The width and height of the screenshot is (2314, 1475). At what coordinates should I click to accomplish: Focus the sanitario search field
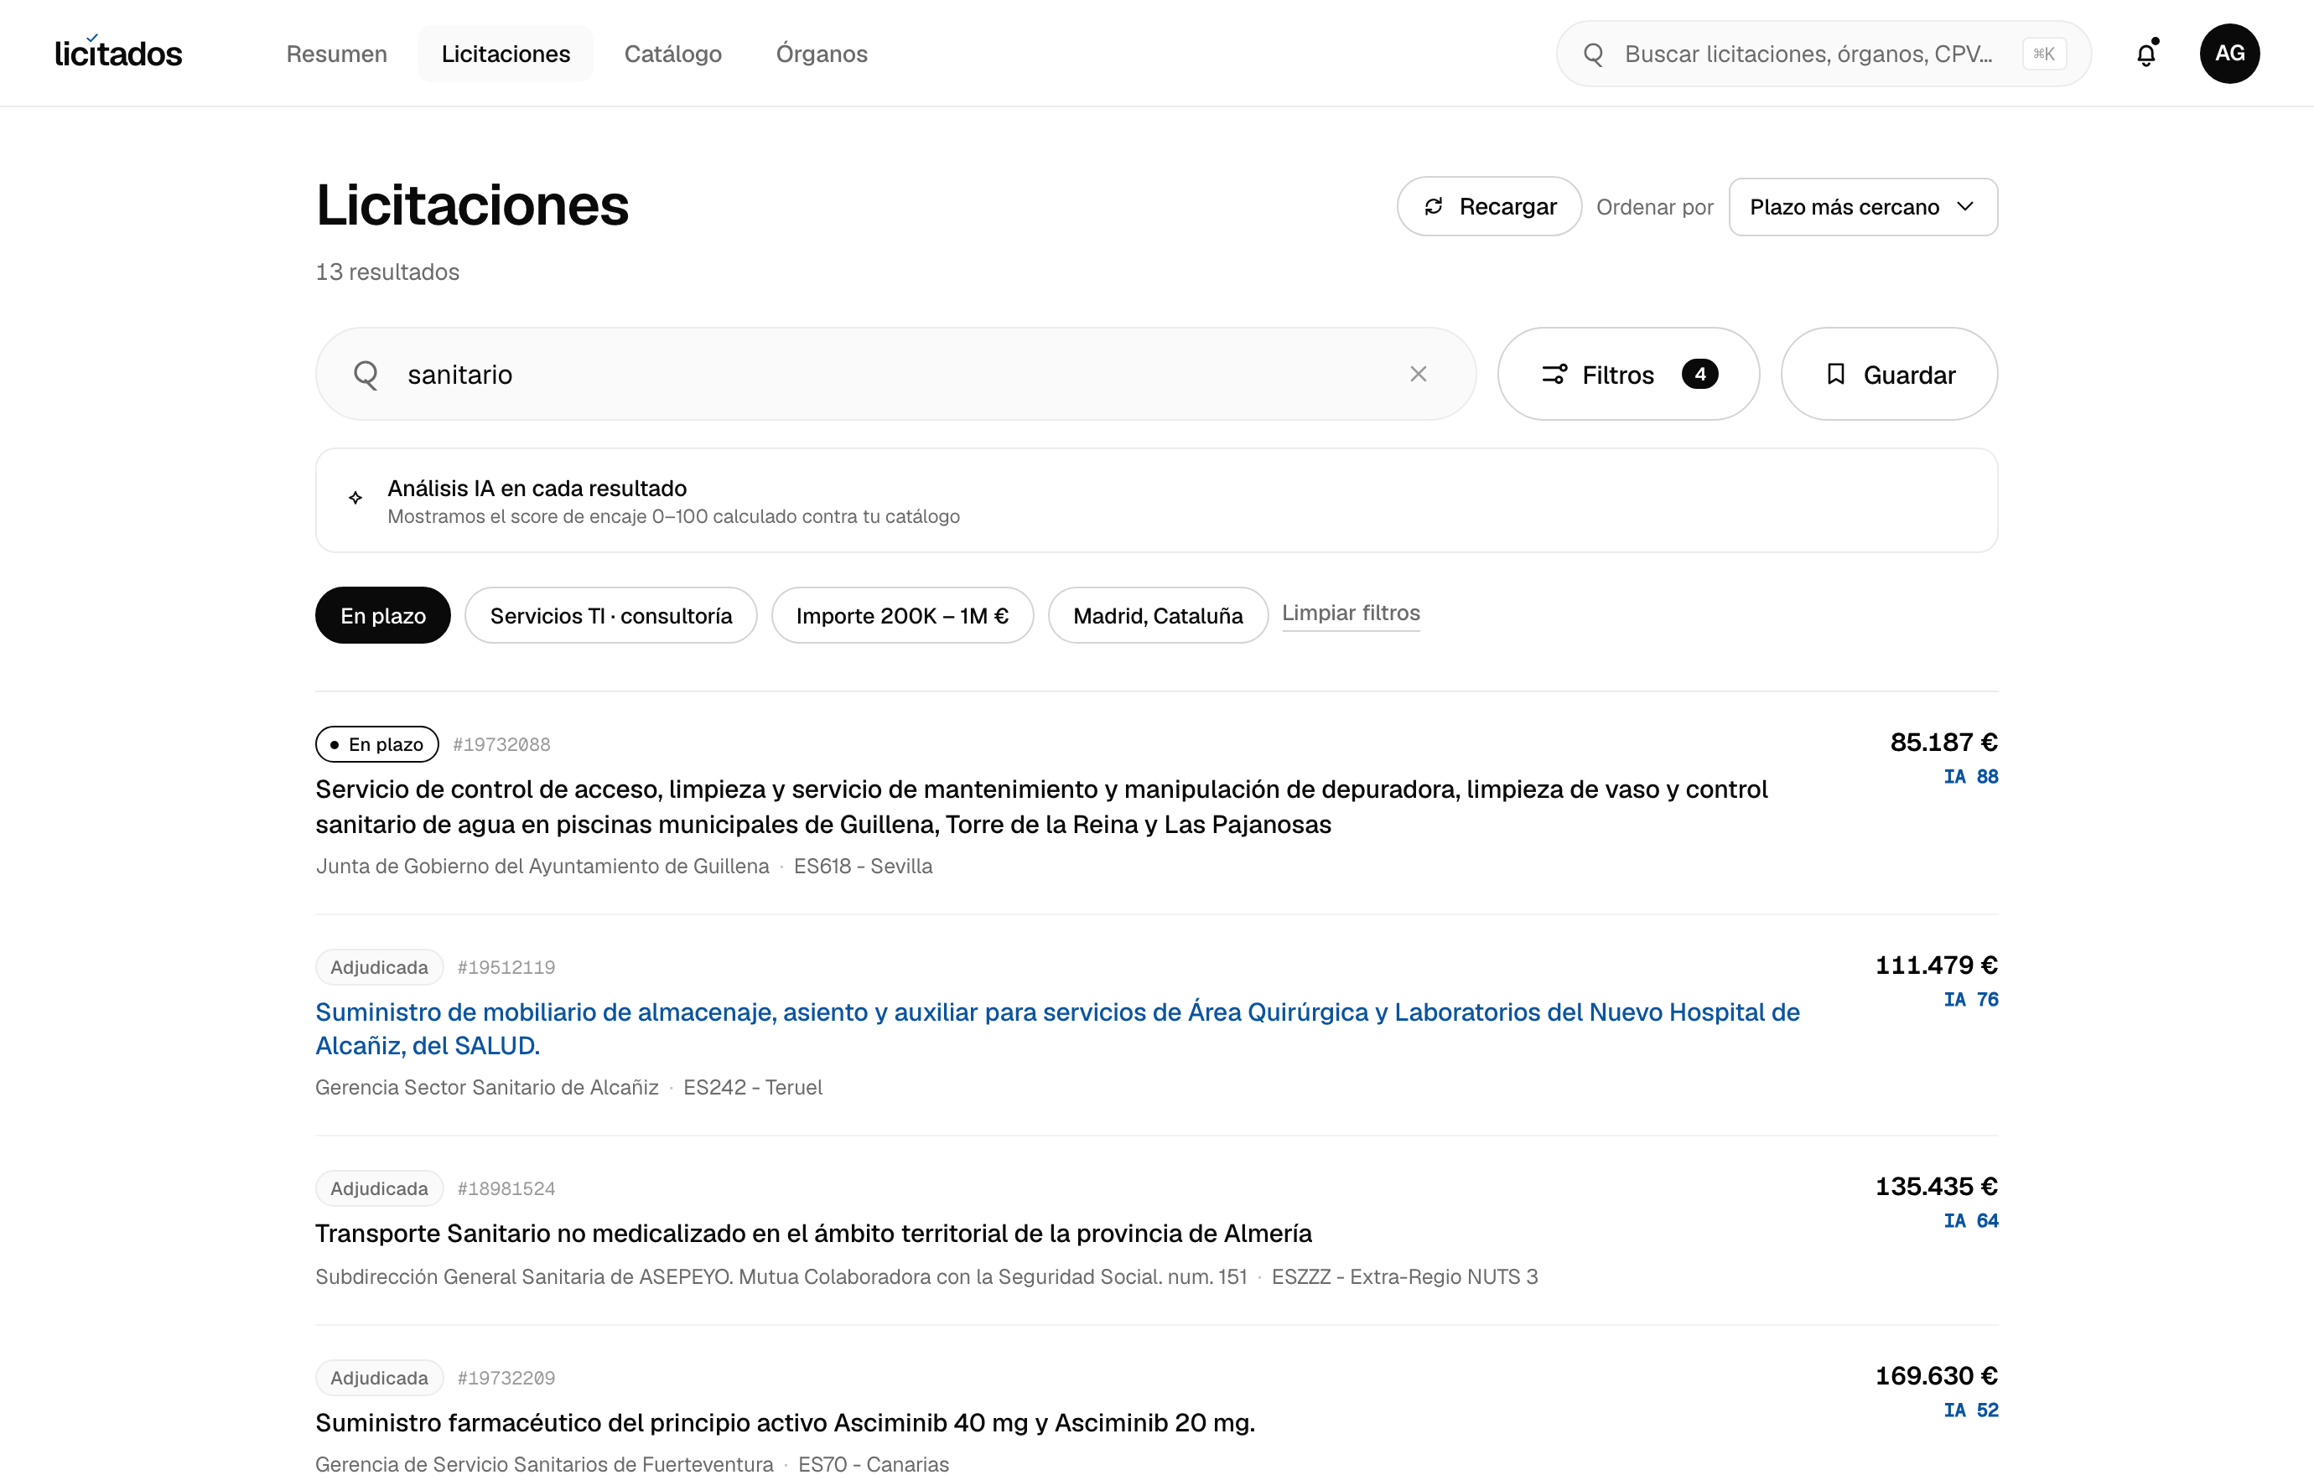(895, 374)
